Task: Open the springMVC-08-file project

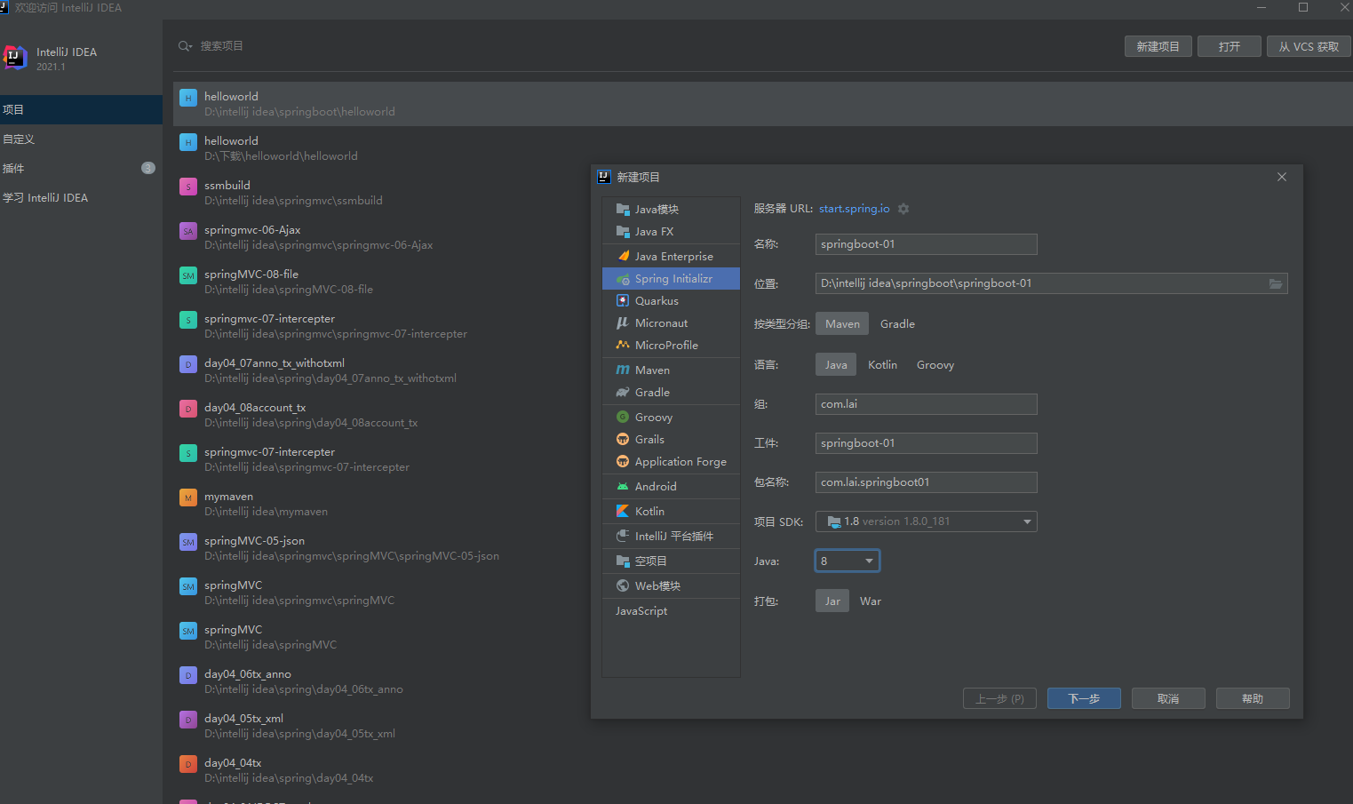Action: 382,282
